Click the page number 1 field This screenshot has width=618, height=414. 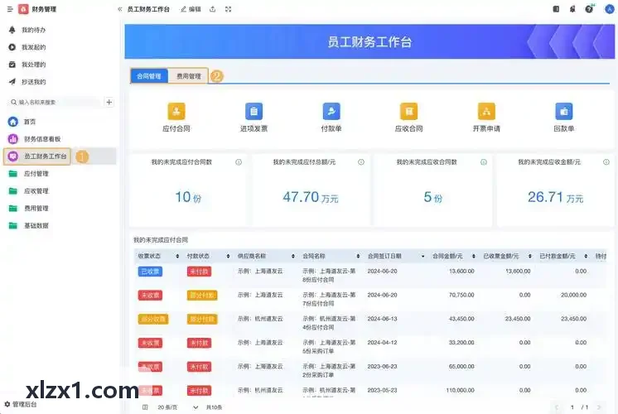572,407
